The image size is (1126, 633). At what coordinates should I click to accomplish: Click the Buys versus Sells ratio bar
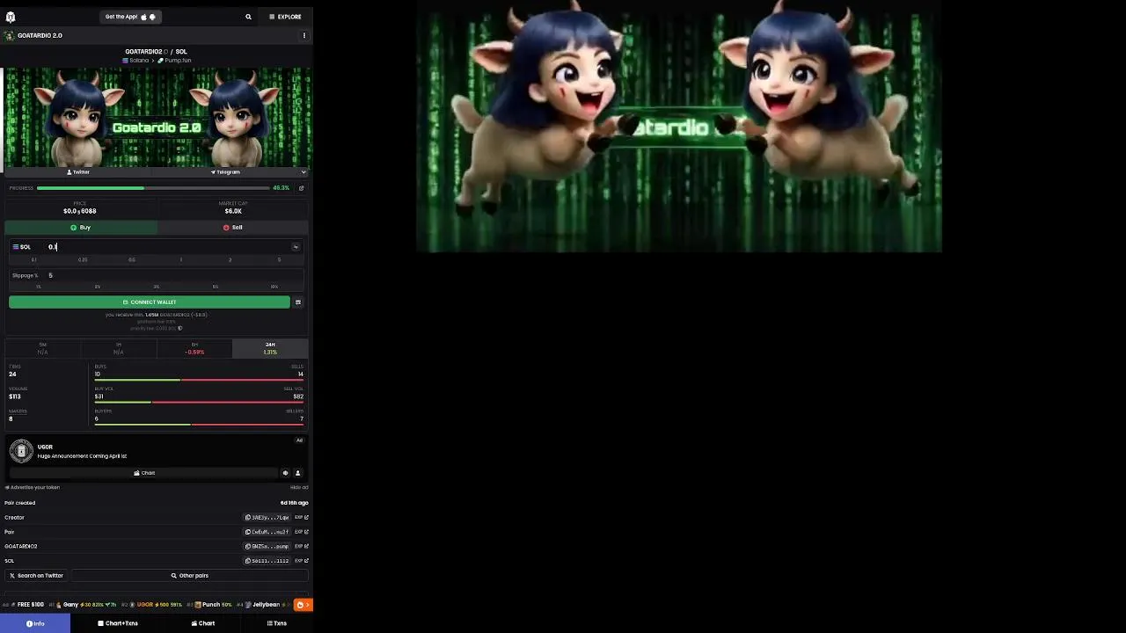tap(199, 380)
